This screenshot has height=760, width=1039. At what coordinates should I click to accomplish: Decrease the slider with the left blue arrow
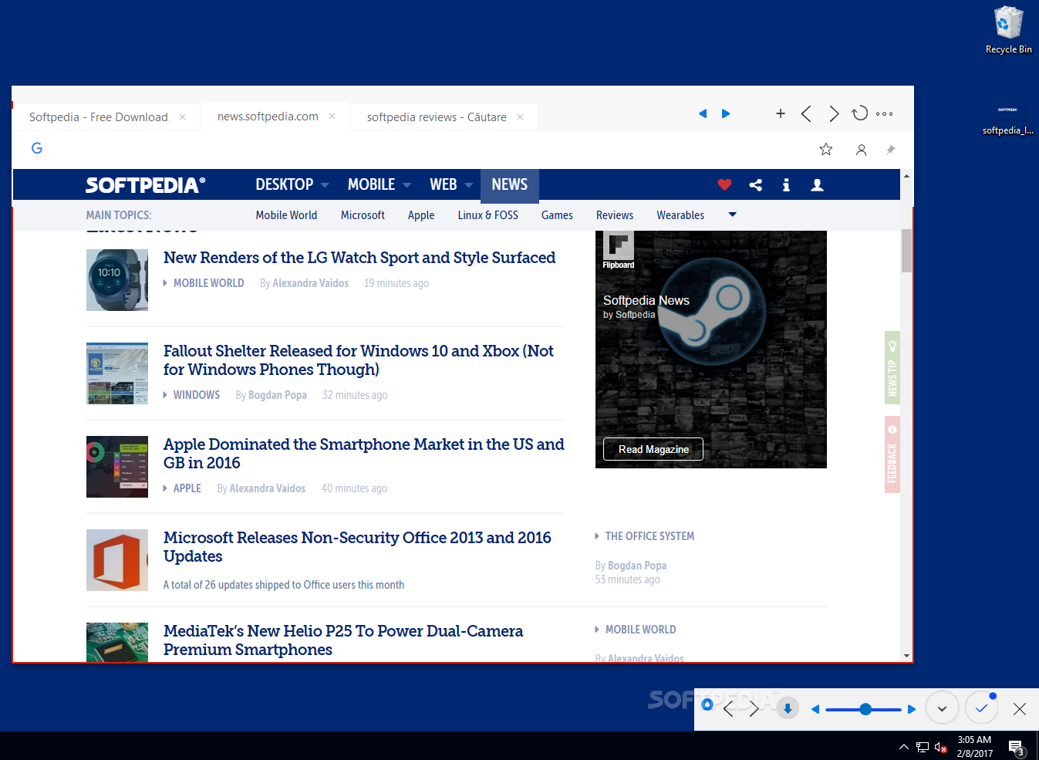(815, 709)
